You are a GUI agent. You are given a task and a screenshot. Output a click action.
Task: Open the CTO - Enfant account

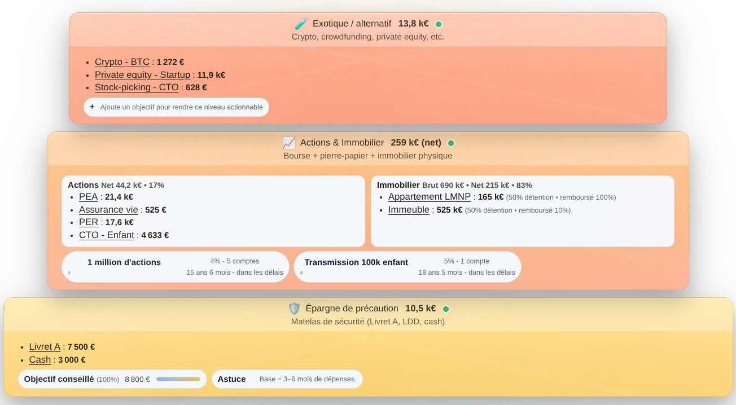[x=107, y=235]
